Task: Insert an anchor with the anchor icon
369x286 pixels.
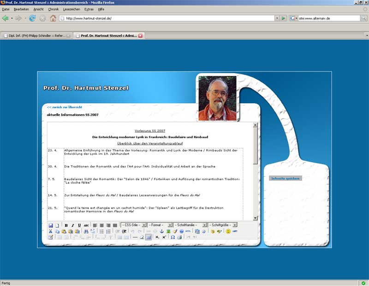Action: click(162, 231)
